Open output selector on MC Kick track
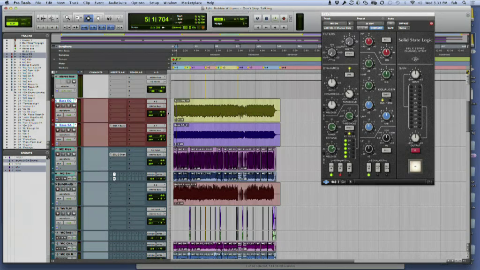480x270 pixels. 156,155
